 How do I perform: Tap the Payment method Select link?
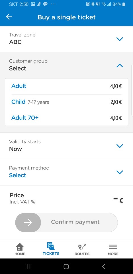(x=17, y=175)
